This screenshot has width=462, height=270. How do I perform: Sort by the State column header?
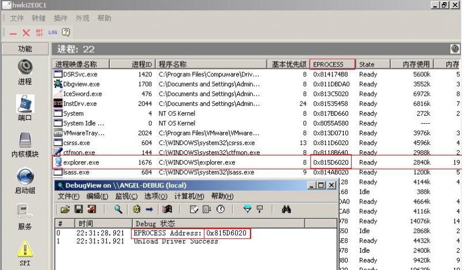pyautogui.click(x=372, y=64)
